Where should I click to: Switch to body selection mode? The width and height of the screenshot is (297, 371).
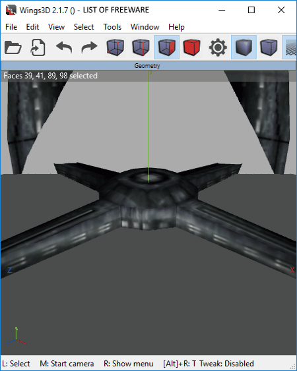192,47
